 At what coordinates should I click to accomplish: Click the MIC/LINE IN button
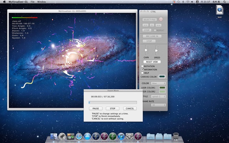coord(152,36)
